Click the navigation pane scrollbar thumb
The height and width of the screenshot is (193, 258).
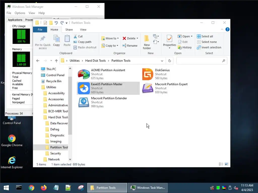[70, 106]
